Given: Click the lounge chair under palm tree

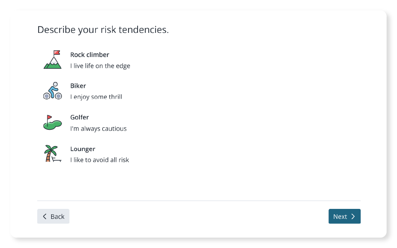Looking at the screenshot, I should (x=57, y=159).
